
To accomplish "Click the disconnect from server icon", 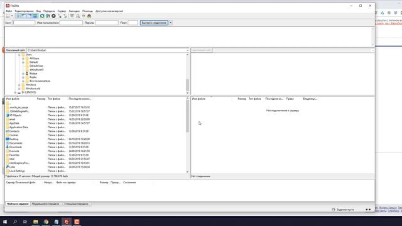I will pos(60,16).
